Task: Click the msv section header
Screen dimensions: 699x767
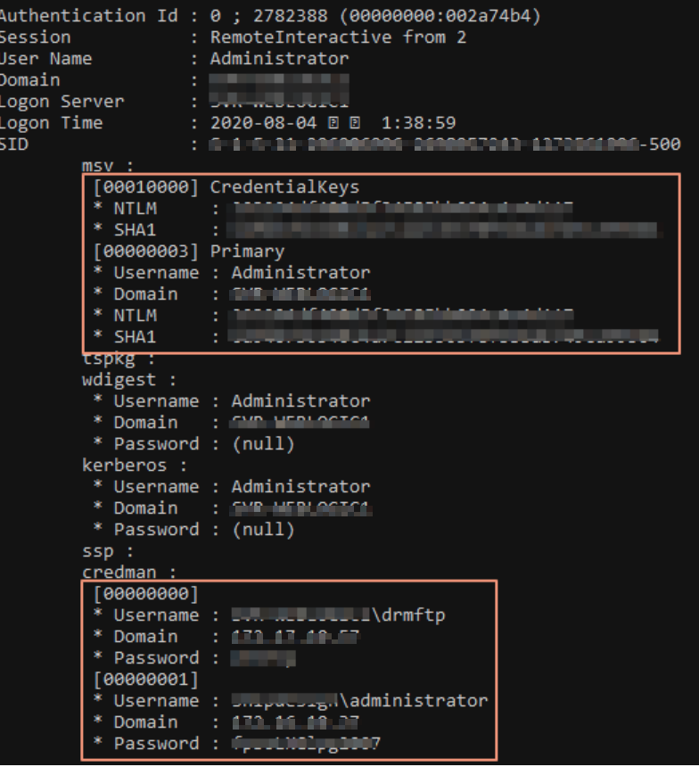Action: click(109, 166)
